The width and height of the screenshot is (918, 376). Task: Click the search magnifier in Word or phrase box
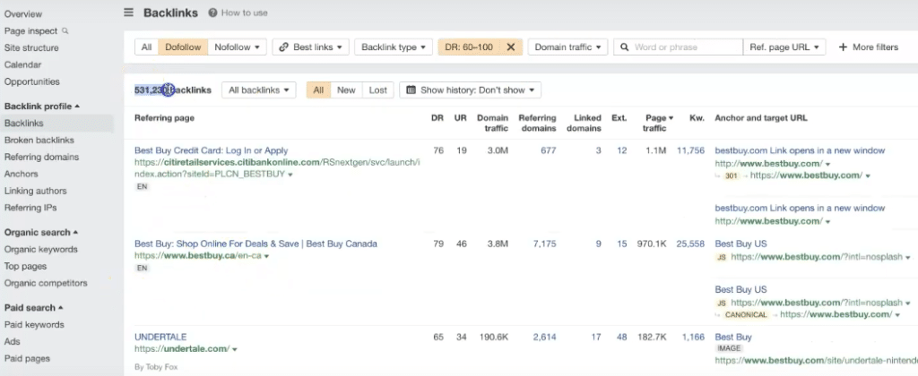(625, 47)
